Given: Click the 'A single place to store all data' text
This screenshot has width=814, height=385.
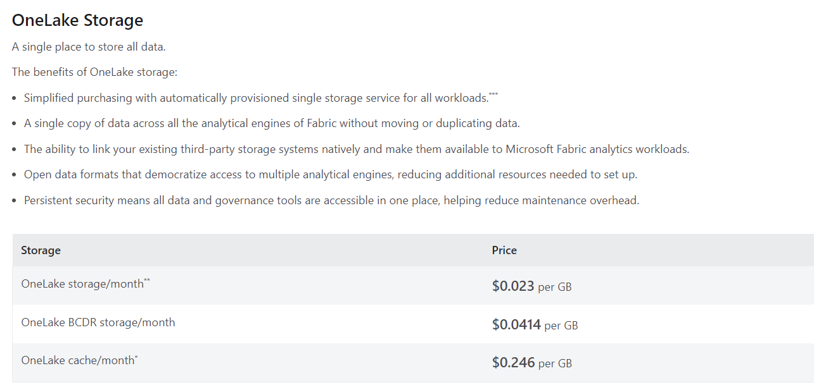Looking at the screenshot, I should [89, 47].
